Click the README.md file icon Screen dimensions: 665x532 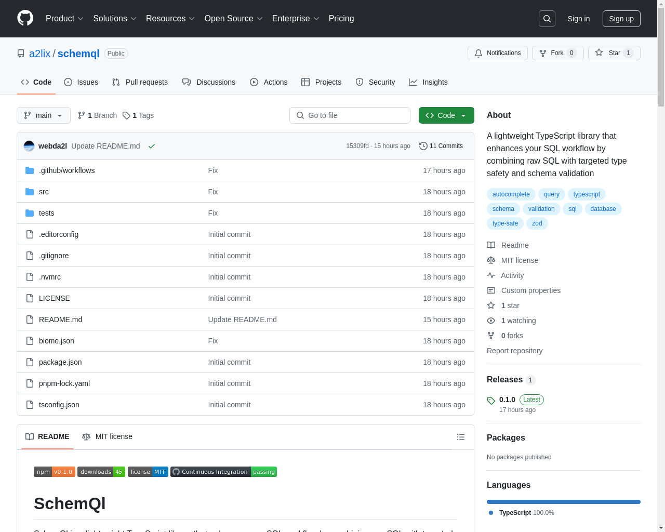point(30,320)
